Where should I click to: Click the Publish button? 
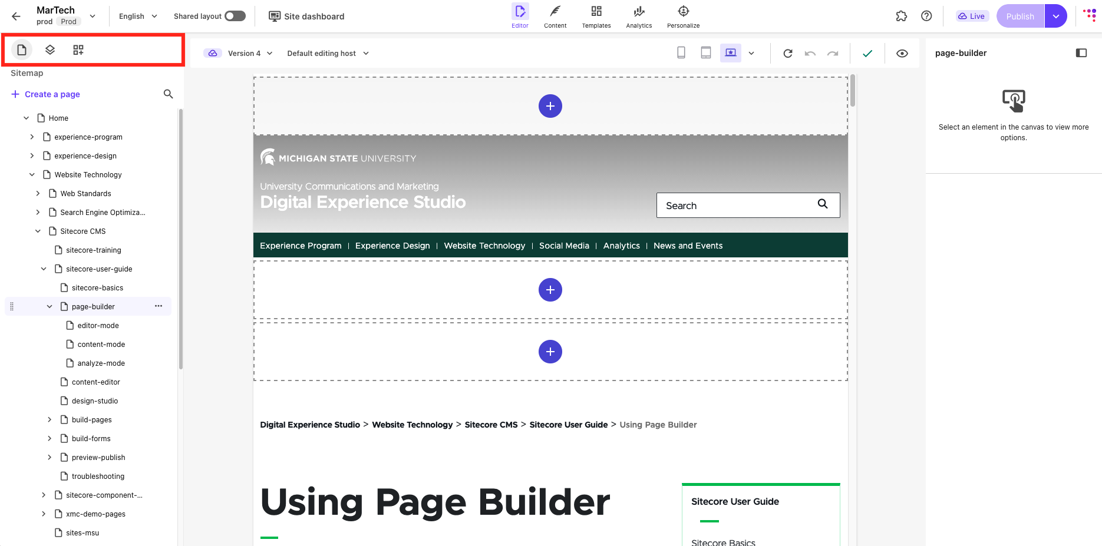(1020, 16)
